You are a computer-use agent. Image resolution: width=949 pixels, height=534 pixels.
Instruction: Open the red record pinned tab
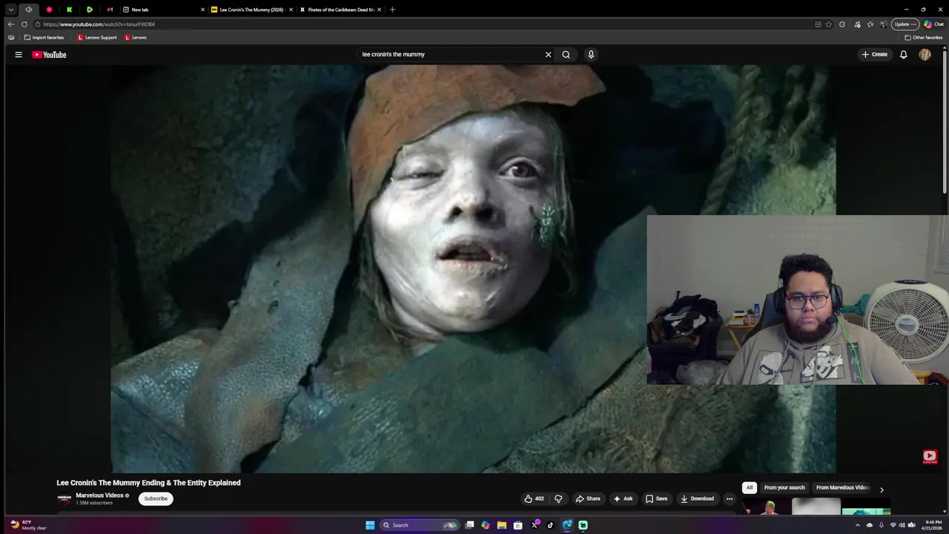click(49, 10)
